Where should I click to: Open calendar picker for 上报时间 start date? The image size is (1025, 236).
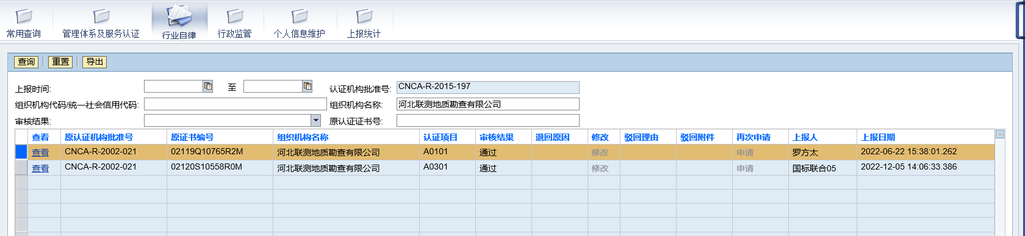(x=208, y=87)
